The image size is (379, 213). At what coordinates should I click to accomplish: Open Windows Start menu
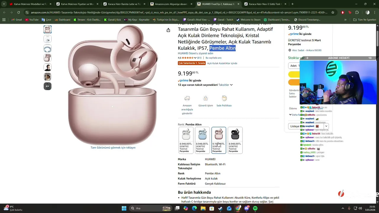[x=124, y=208]
